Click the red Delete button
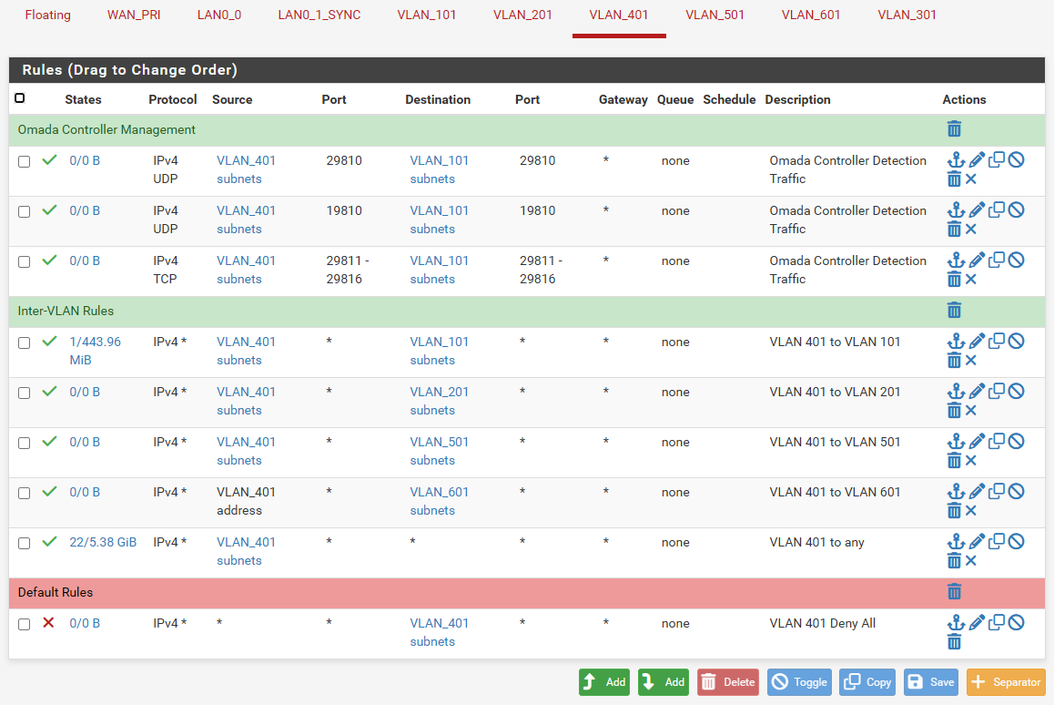1054x705 pixels. point(728,682)
